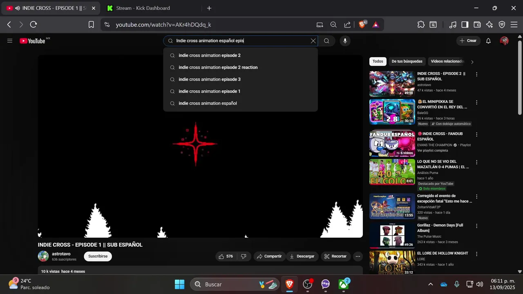Open 'Ver playlist completa' link
The image size is (523, 294).
[433, 151]
